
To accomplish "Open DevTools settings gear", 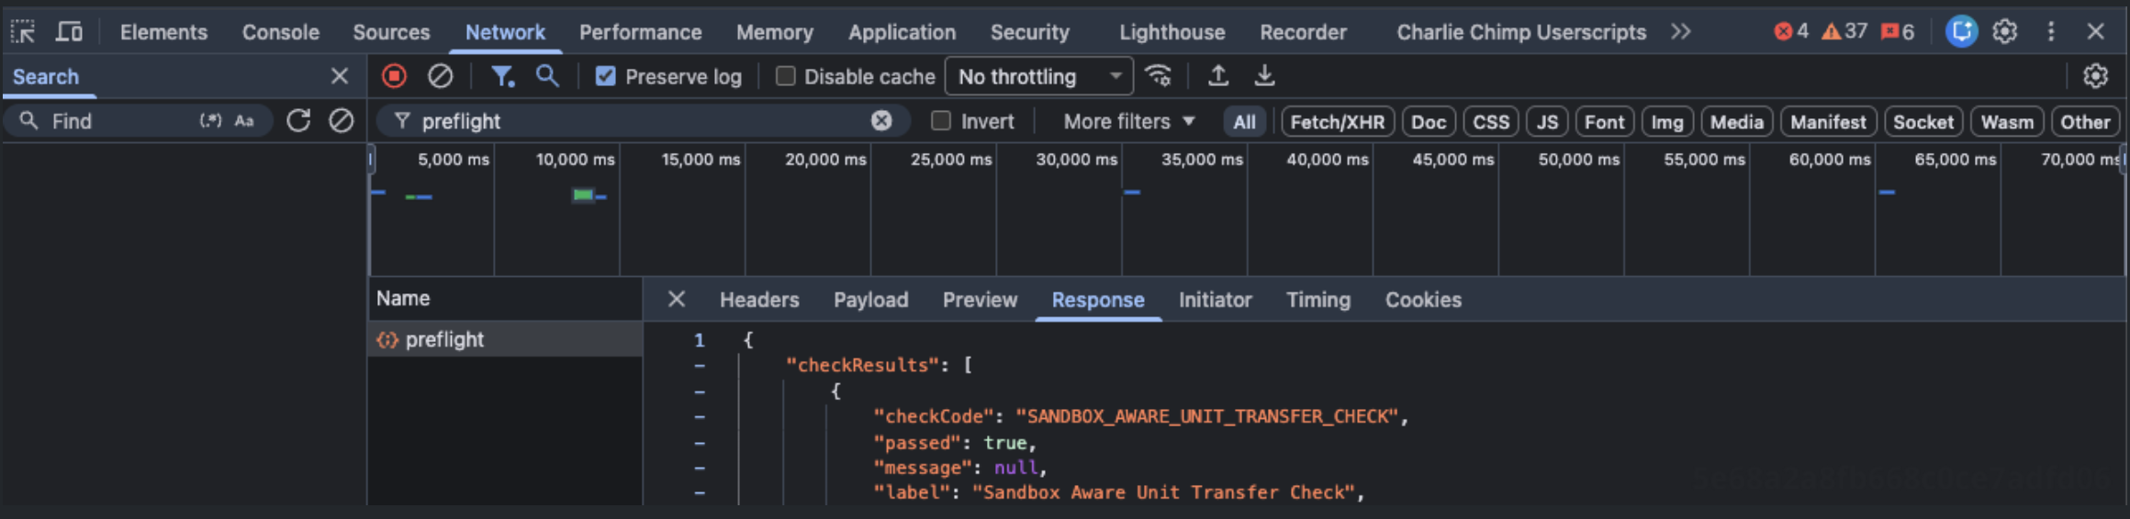I will pos(2005,32).
